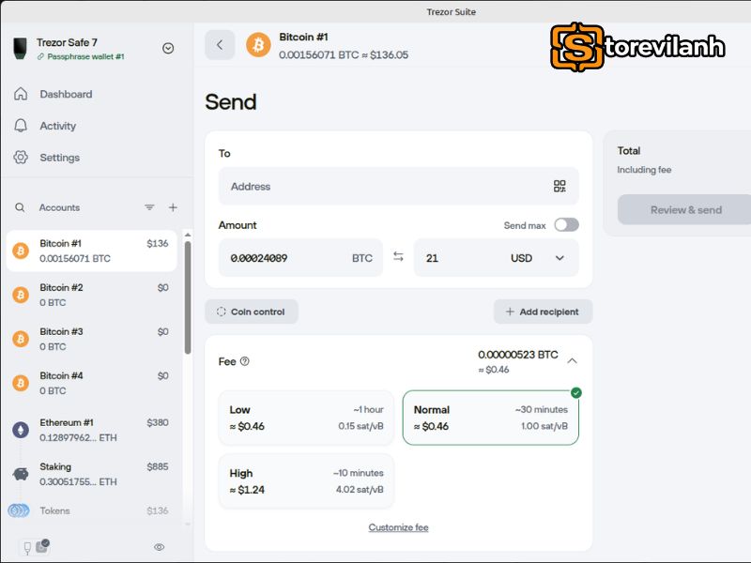Click the Staking piggy bank icon
The height and width of the screenshot is (563, 751).
pos(21,474)
